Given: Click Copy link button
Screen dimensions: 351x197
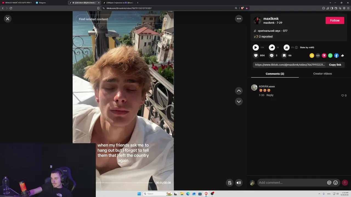Looking at the screenshot, I should (x=335, y=65).
